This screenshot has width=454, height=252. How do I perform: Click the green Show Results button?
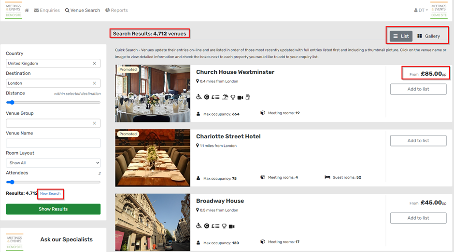53,209
